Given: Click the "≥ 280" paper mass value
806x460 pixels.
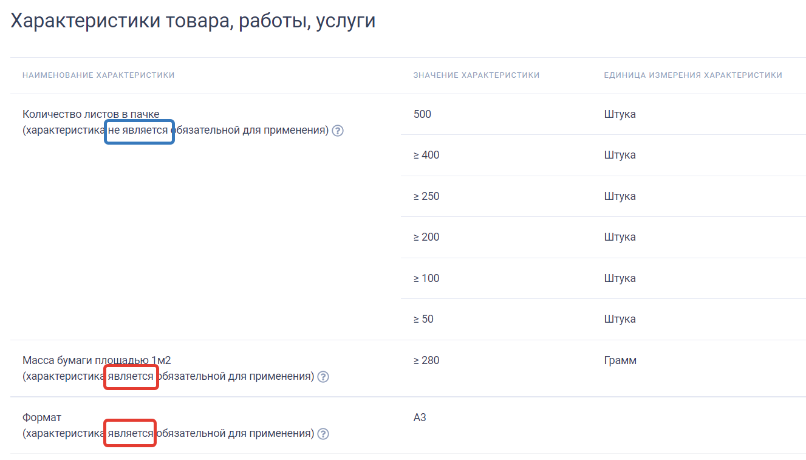Looking at the screenshot, I should (x=426, y=360).
